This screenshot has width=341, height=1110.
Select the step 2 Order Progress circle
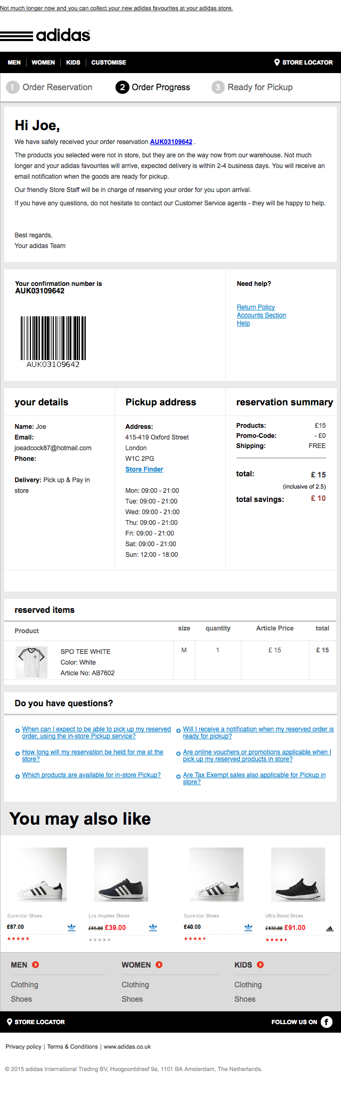pos(123,87)
